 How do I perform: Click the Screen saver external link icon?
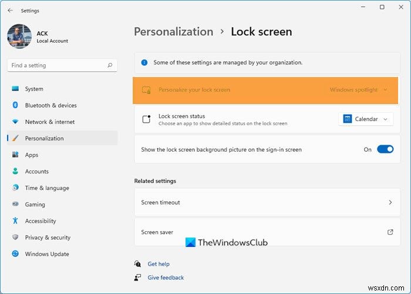[390, 232]
